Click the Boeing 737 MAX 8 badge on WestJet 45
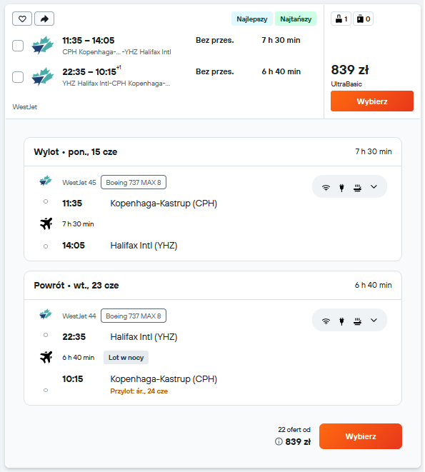425x472 pixels. [134, 182]
